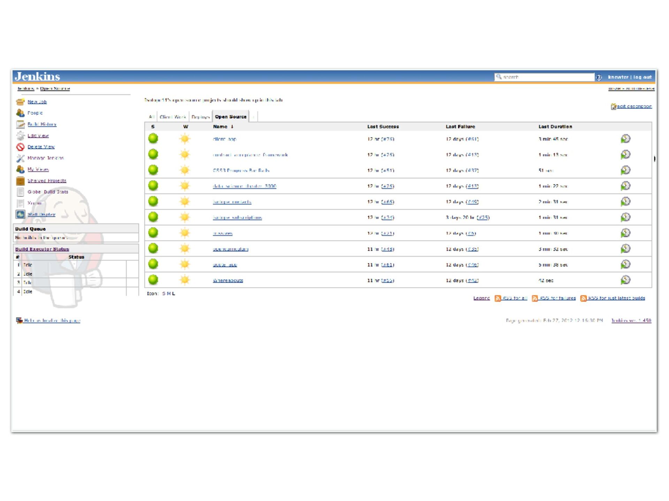Click Jenkins in the breadcrumb

[x=26, y=89]
